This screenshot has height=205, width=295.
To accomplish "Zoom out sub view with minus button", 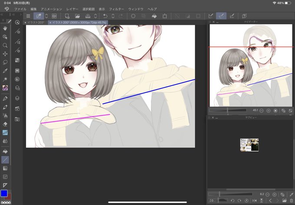I will pyautogui.click(x=267, y=194).
